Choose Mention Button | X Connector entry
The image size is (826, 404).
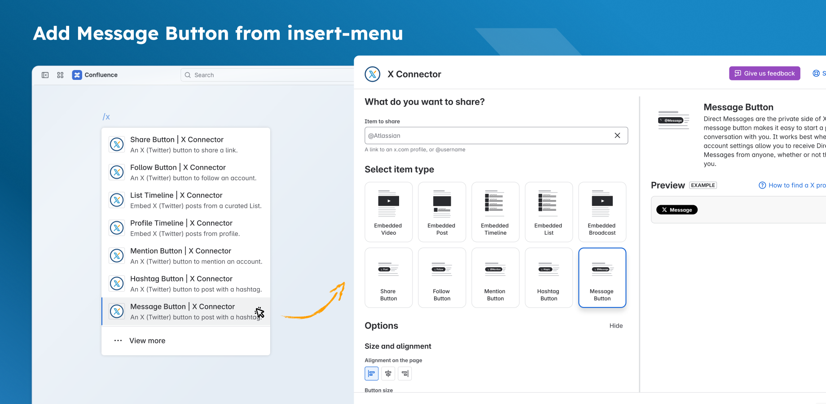pos(186,256)
